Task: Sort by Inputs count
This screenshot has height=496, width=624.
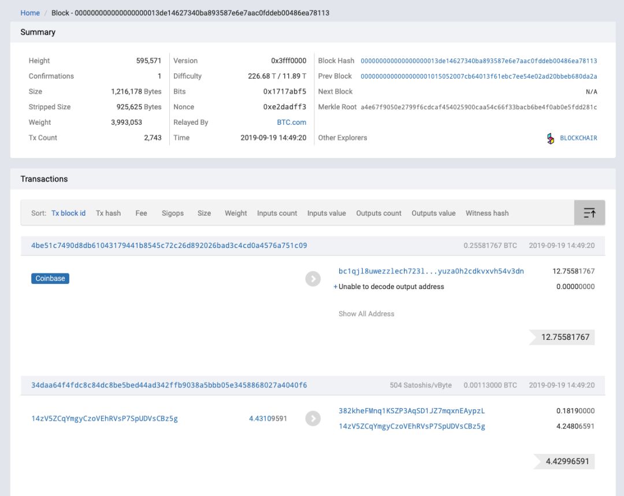Action: pyautogui.click(x=277, y=213)
